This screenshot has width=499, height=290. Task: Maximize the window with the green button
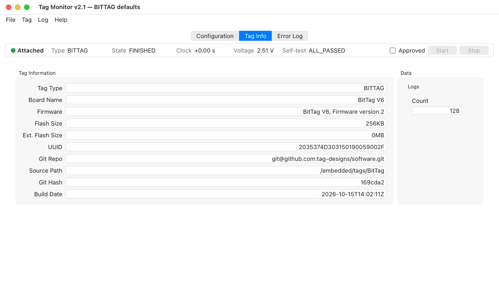click(x=27, y=7)
